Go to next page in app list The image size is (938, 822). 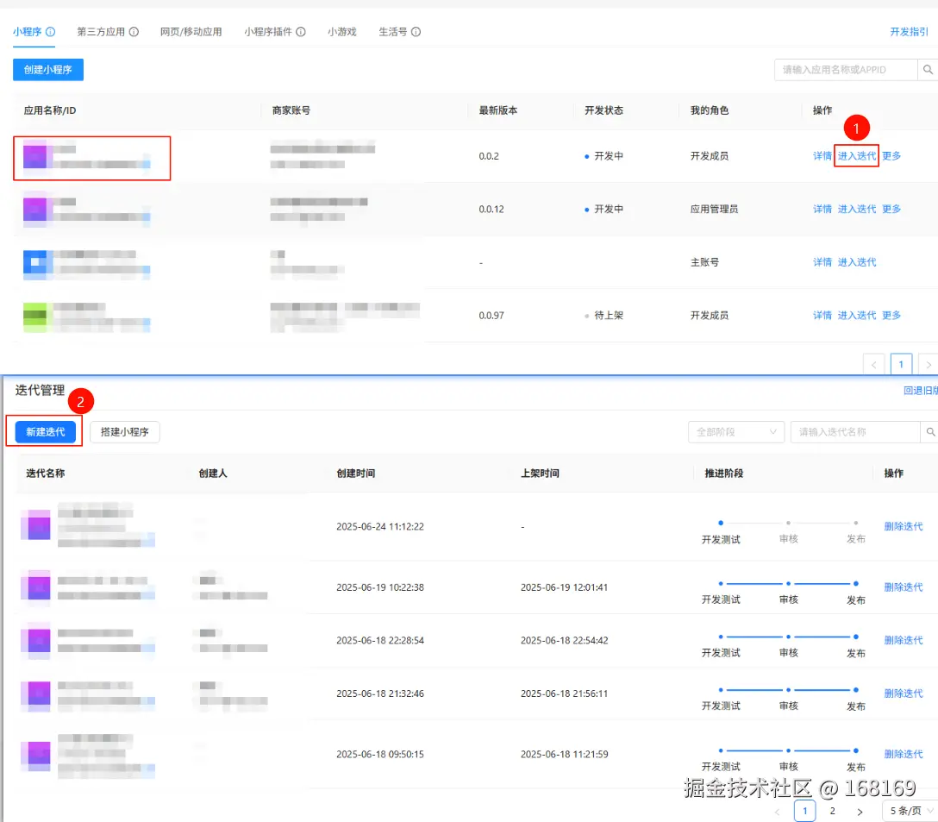[x=928, y=364]
